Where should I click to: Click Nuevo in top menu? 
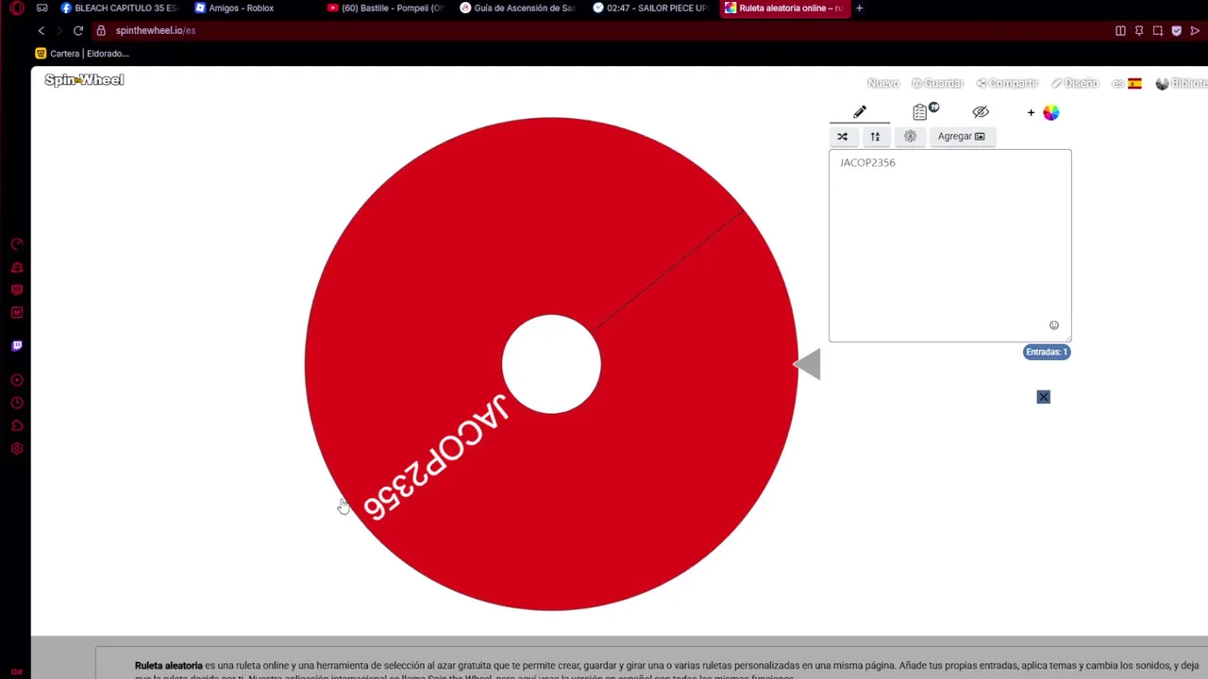pos(883,84)
